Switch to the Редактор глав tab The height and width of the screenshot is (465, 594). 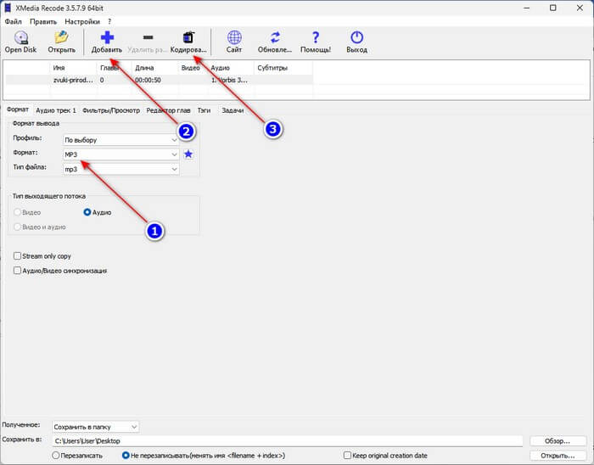coord(168,110)
